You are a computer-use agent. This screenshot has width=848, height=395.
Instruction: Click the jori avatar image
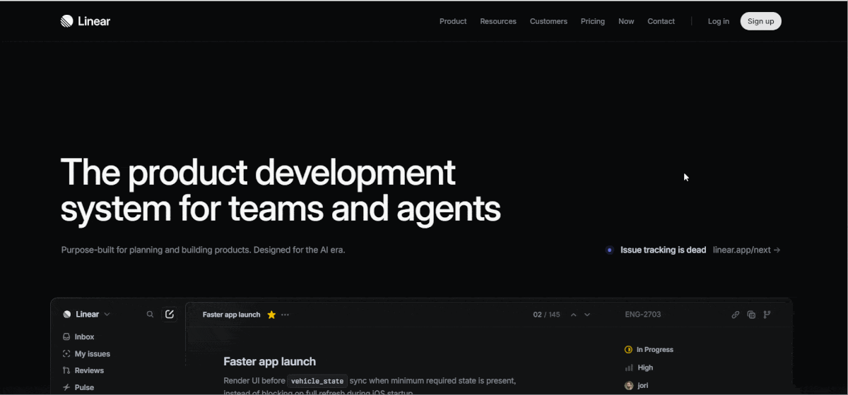(x=629, y=386)
